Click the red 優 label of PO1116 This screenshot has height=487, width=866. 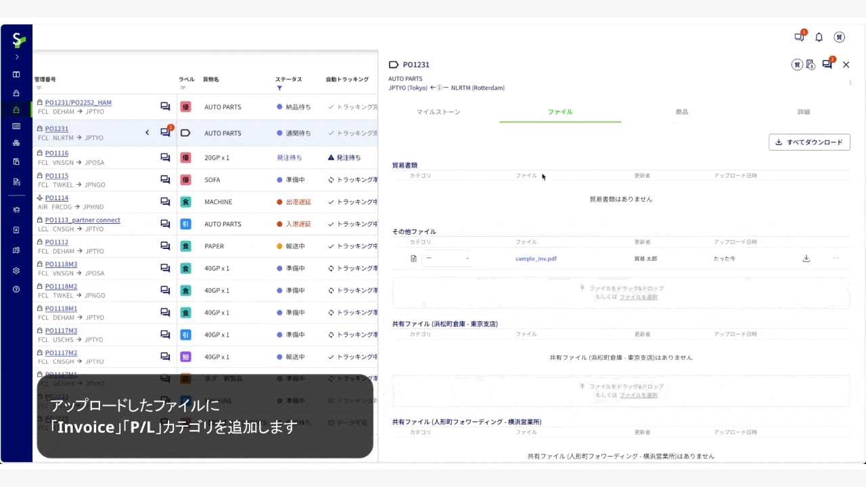click(x=185, y=158)
